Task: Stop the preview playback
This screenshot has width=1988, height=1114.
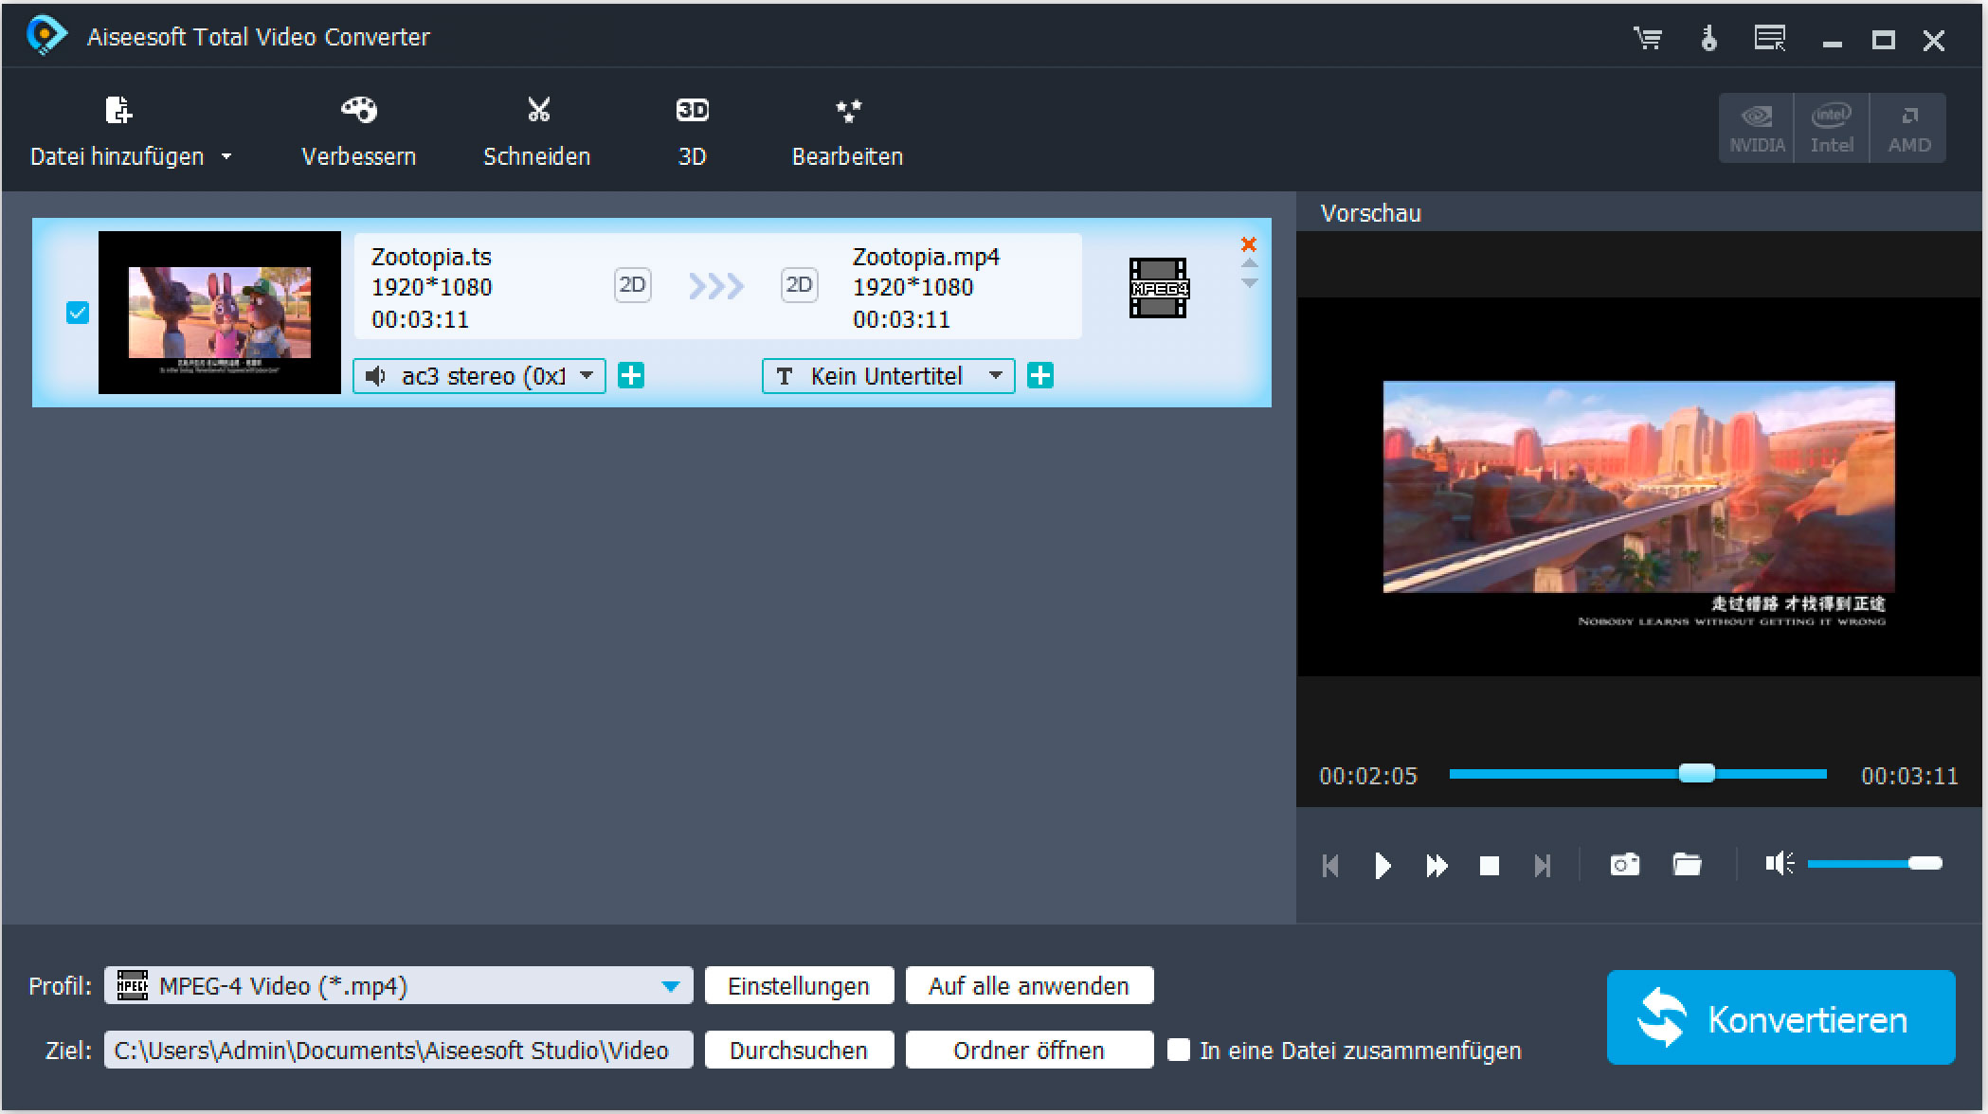Action: click(1490, 865)
